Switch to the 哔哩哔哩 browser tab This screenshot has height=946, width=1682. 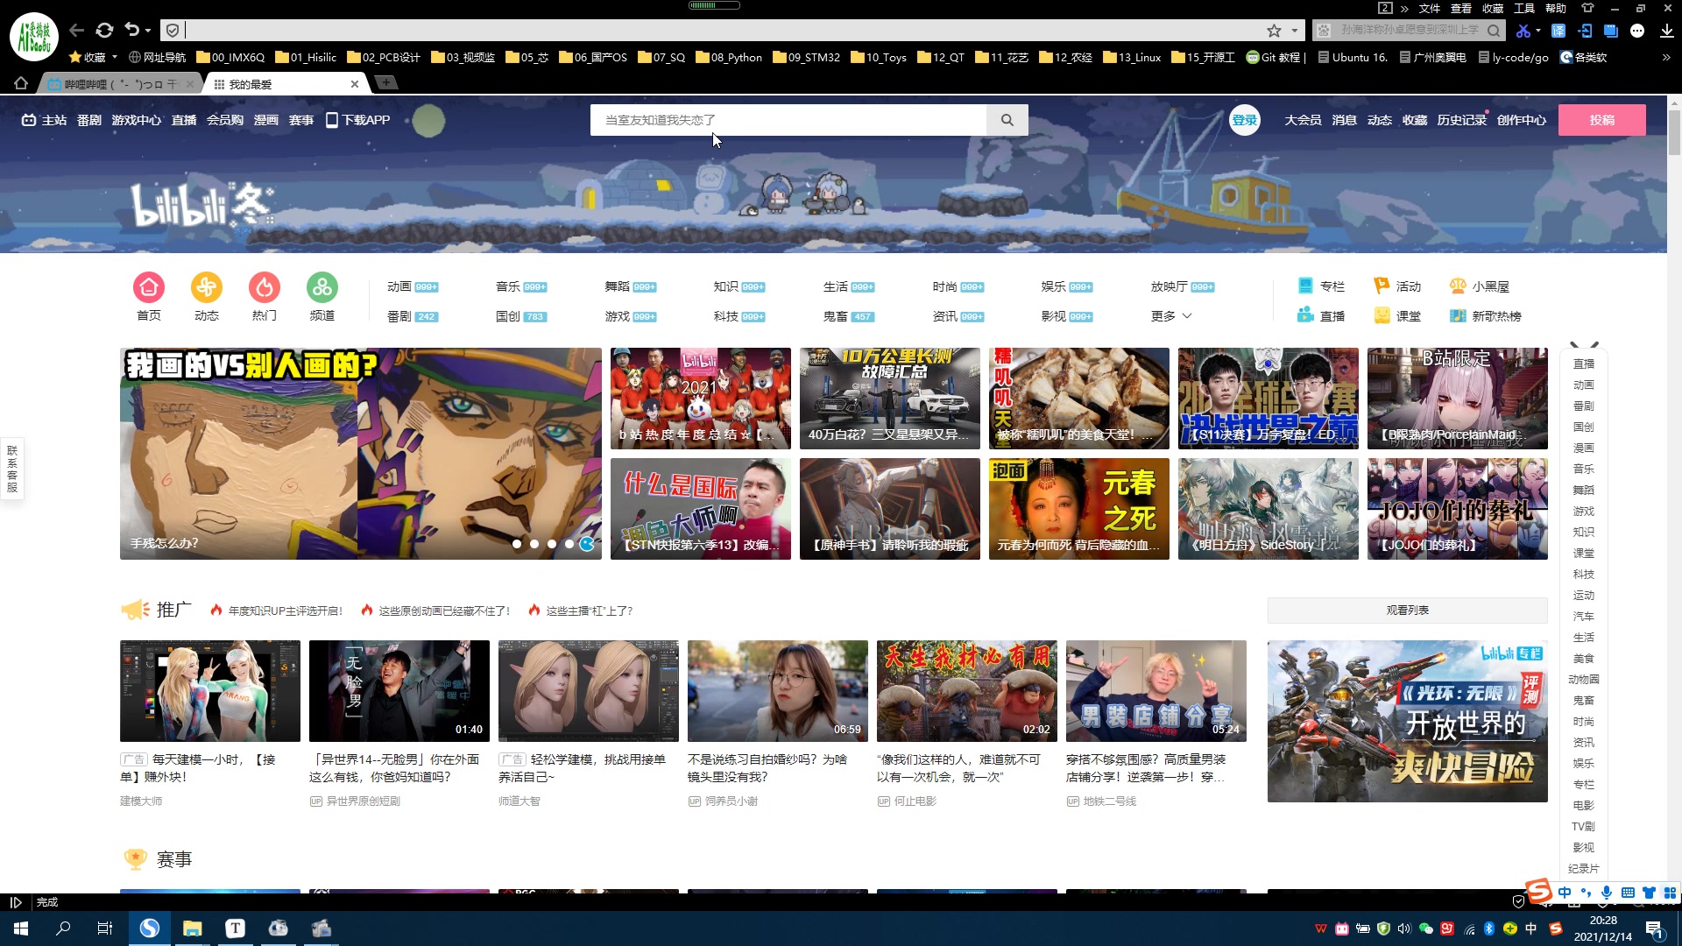point(118,84)
